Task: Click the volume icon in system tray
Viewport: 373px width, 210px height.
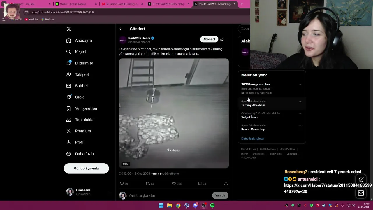Action: click(353, 205)
